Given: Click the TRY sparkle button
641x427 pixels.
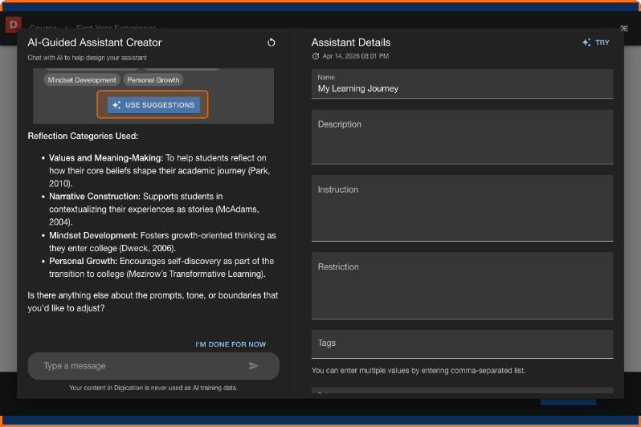Looking at the screenshot, I should point(596,43).
